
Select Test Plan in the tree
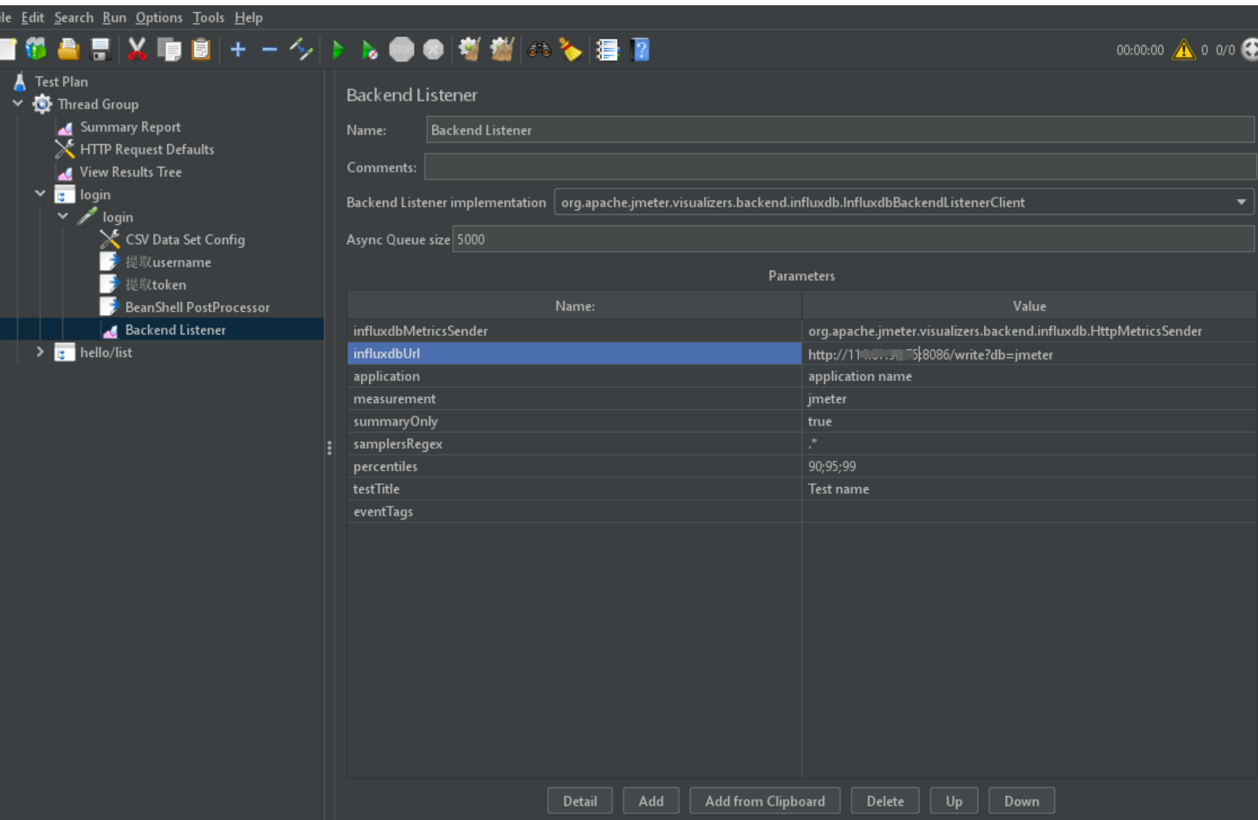click(x=61, y=81)
